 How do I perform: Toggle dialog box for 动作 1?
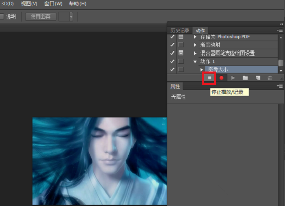(x=181, y=61)
